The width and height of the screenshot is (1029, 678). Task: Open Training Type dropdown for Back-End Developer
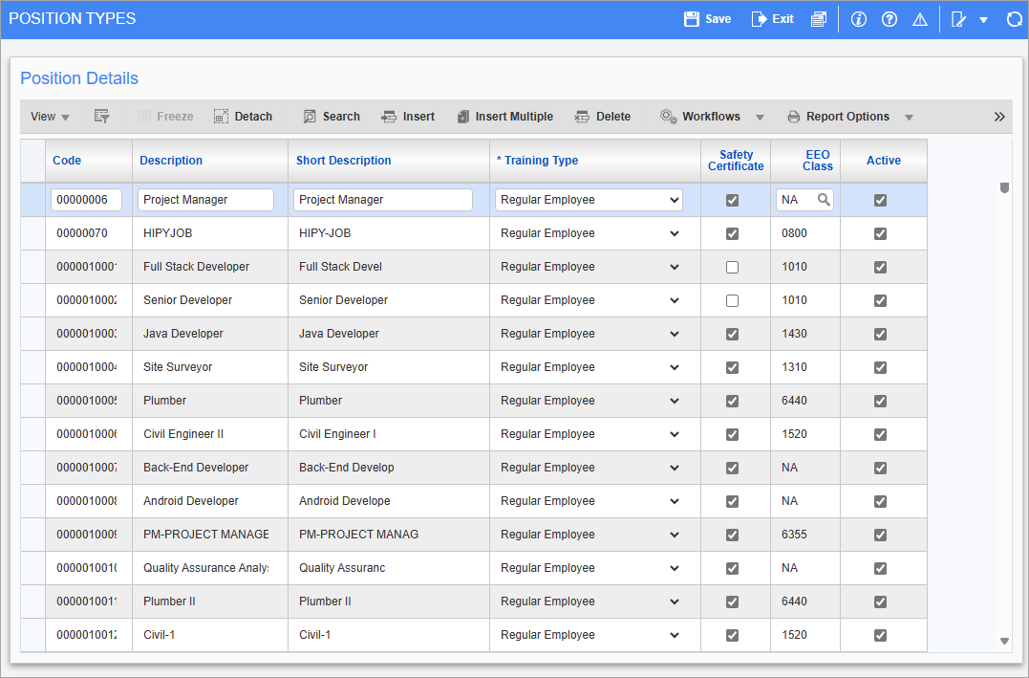675,468
